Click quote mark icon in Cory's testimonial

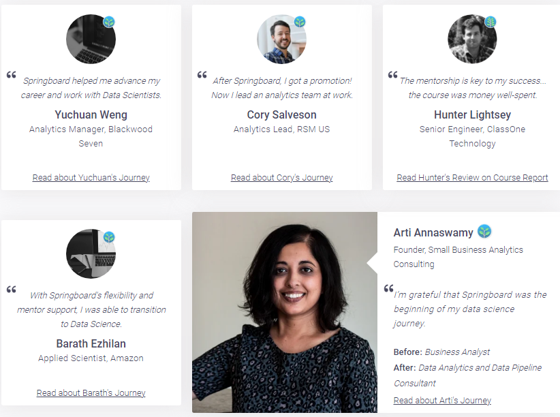202,75
